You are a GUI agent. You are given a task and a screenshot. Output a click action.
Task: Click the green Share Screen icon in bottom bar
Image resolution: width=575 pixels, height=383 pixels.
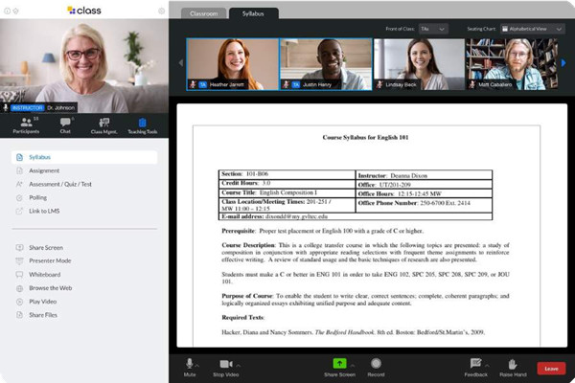[x=339, y=364]
